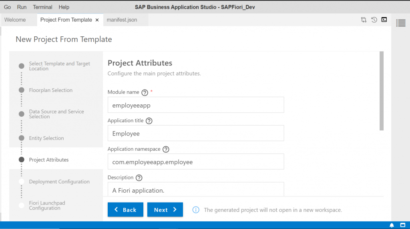The image size is (410, 229).
Task: Show help for Application title
Action: [x=149, y=121]
